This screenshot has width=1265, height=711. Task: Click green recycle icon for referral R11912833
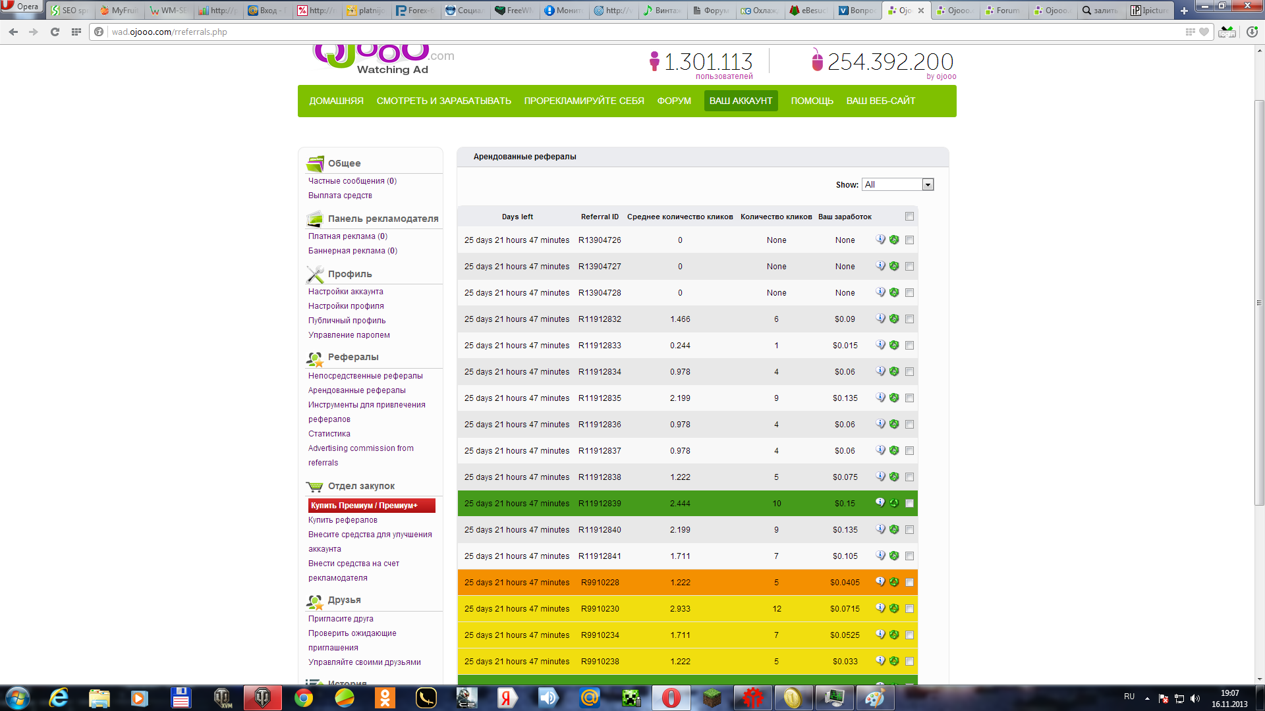point(894,345)
